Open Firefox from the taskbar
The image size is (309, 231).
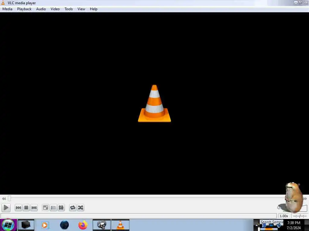[x=83, y=225]
